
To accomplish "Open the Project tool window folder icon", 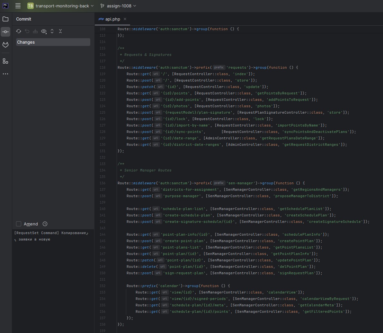I will [5, 19].
